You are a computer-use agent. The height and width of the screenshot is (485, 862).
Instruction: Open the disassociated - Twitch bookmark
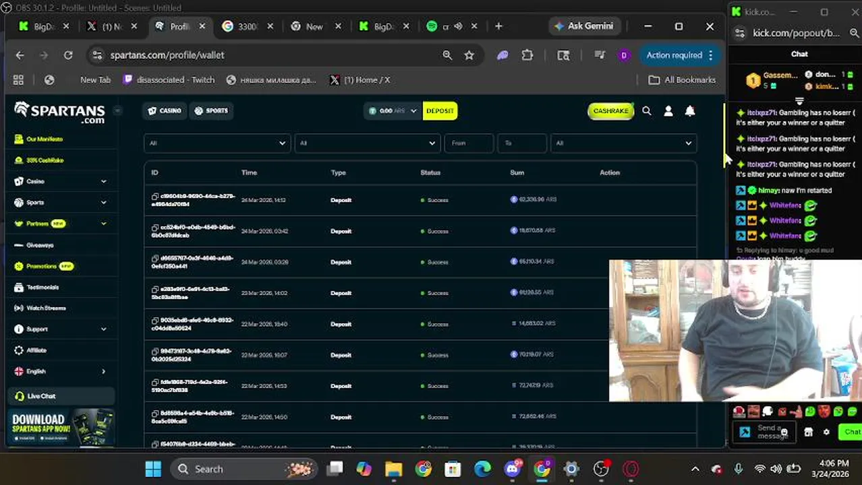(169, 79)
